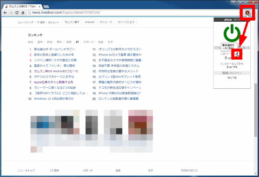259x177 pixels.
Task: Open ranking 17 東電の電気代節約 article
Action: tap(120, 82)
